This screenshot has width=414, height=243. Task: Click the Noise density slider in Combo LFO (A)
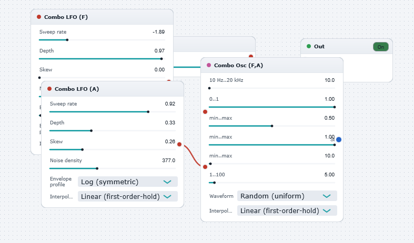(x=113, y=168)
